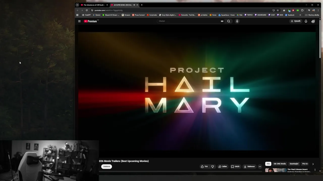
Task: Open a new browser tab
Action: (x=142, y=5)
